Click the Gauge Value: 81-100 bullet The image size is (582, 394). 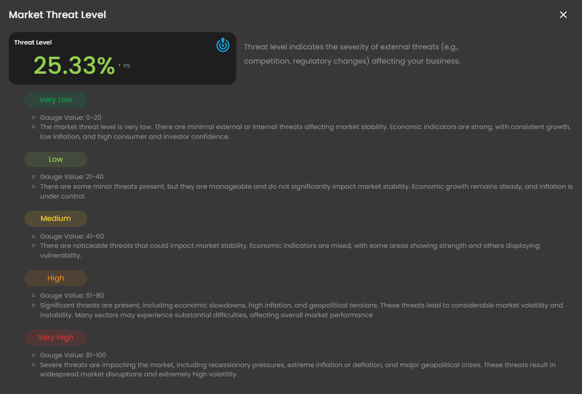(73, 355)
